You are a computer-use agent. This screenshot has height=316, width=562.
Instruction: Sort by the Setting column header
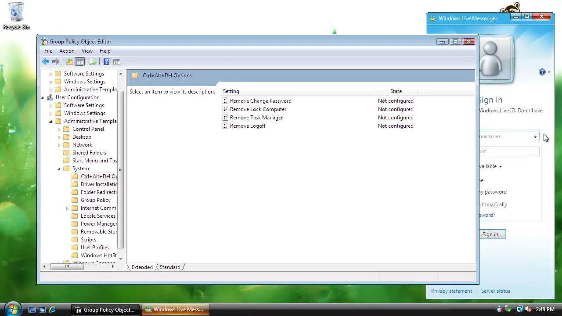297,91
